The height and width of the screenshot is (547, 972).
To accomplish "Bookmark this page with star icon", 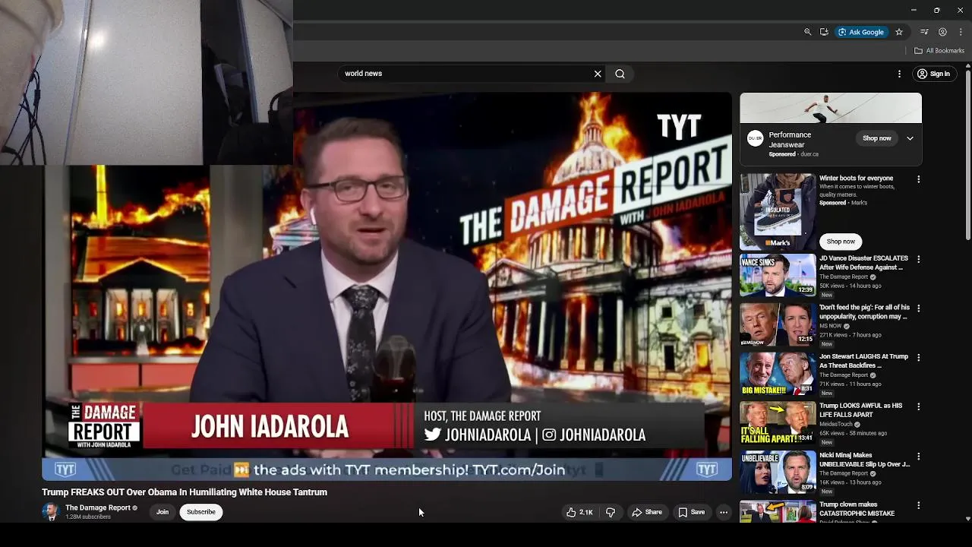I will (x=899, y=32).
